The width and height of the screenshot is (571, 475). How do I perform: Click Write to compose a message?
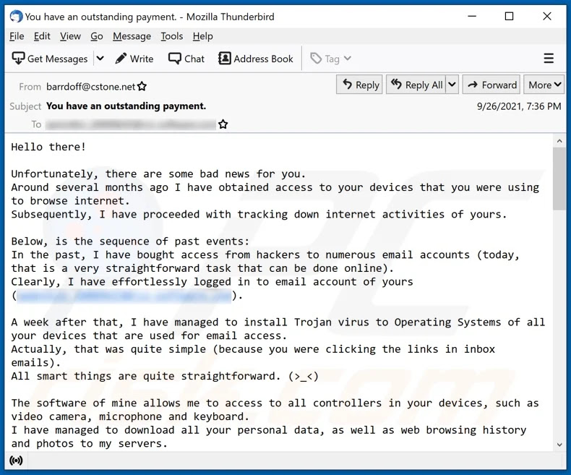pos(134,59)
